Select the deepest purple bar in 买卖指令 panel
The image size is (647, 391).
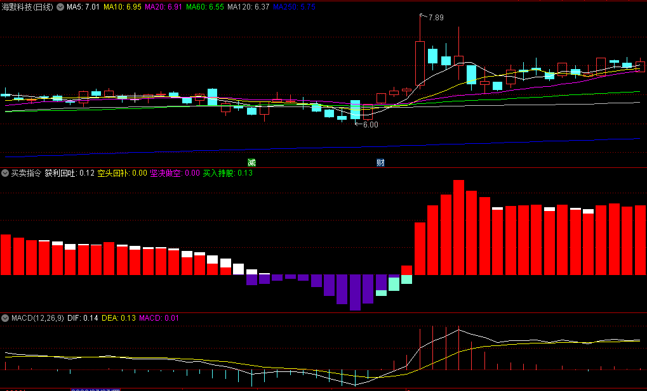click(x=356, y=293)
